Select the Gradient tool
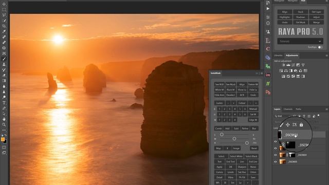Viewport: 329px width, 185px height. [x=4, y=81]
